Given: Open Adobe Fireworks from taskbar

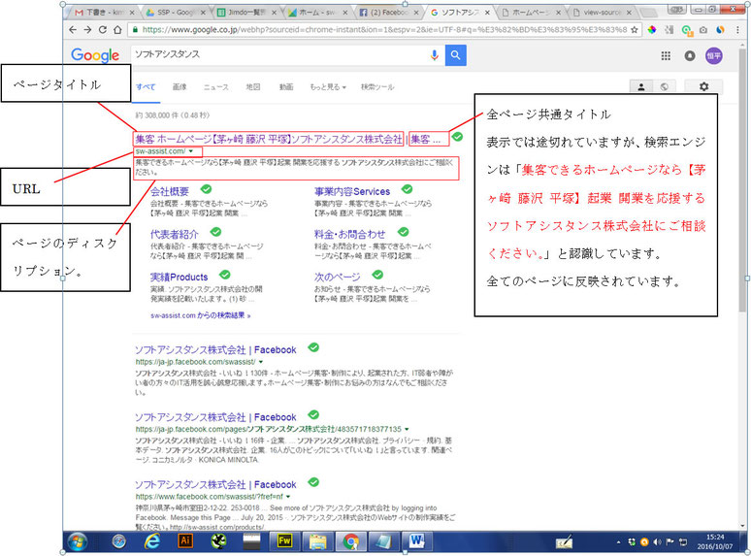Looking at the screenshot, I should click(x=284, y=540).
